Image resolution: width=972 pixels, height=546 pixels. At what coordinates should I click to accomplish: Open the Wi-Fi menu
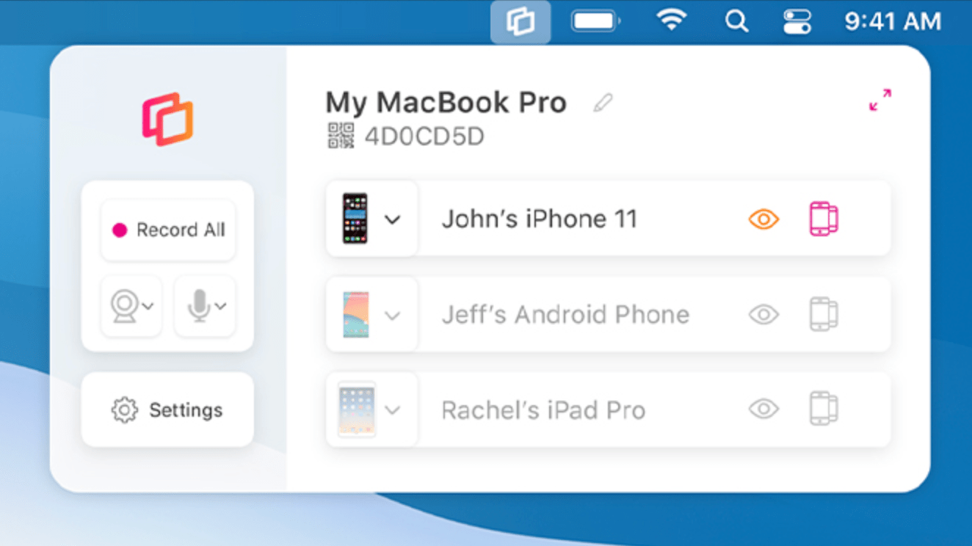671,21
